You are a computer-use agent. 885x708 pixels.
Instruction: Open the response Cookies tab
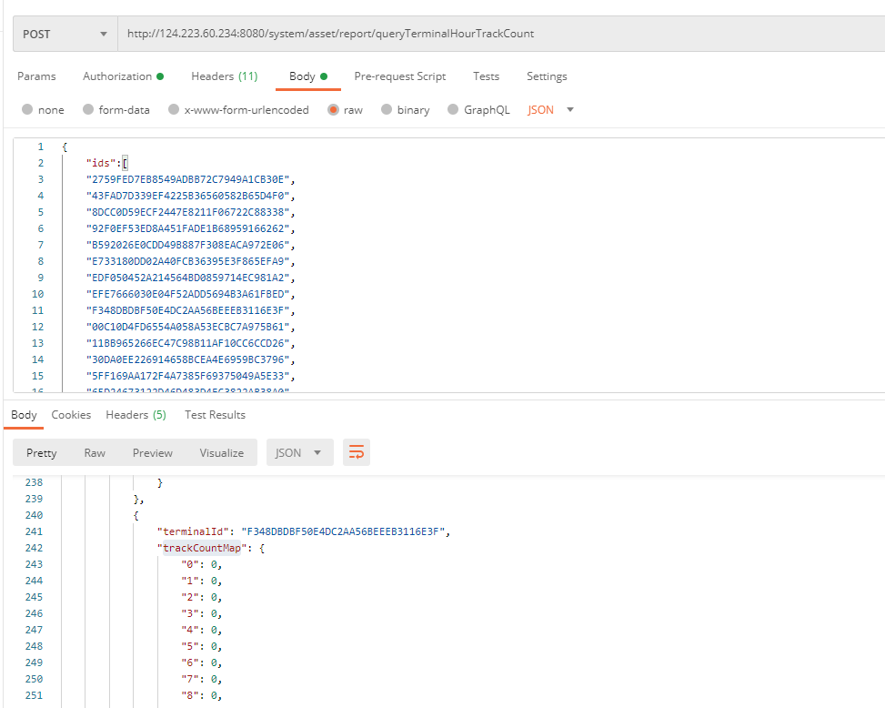coord(71,415)
